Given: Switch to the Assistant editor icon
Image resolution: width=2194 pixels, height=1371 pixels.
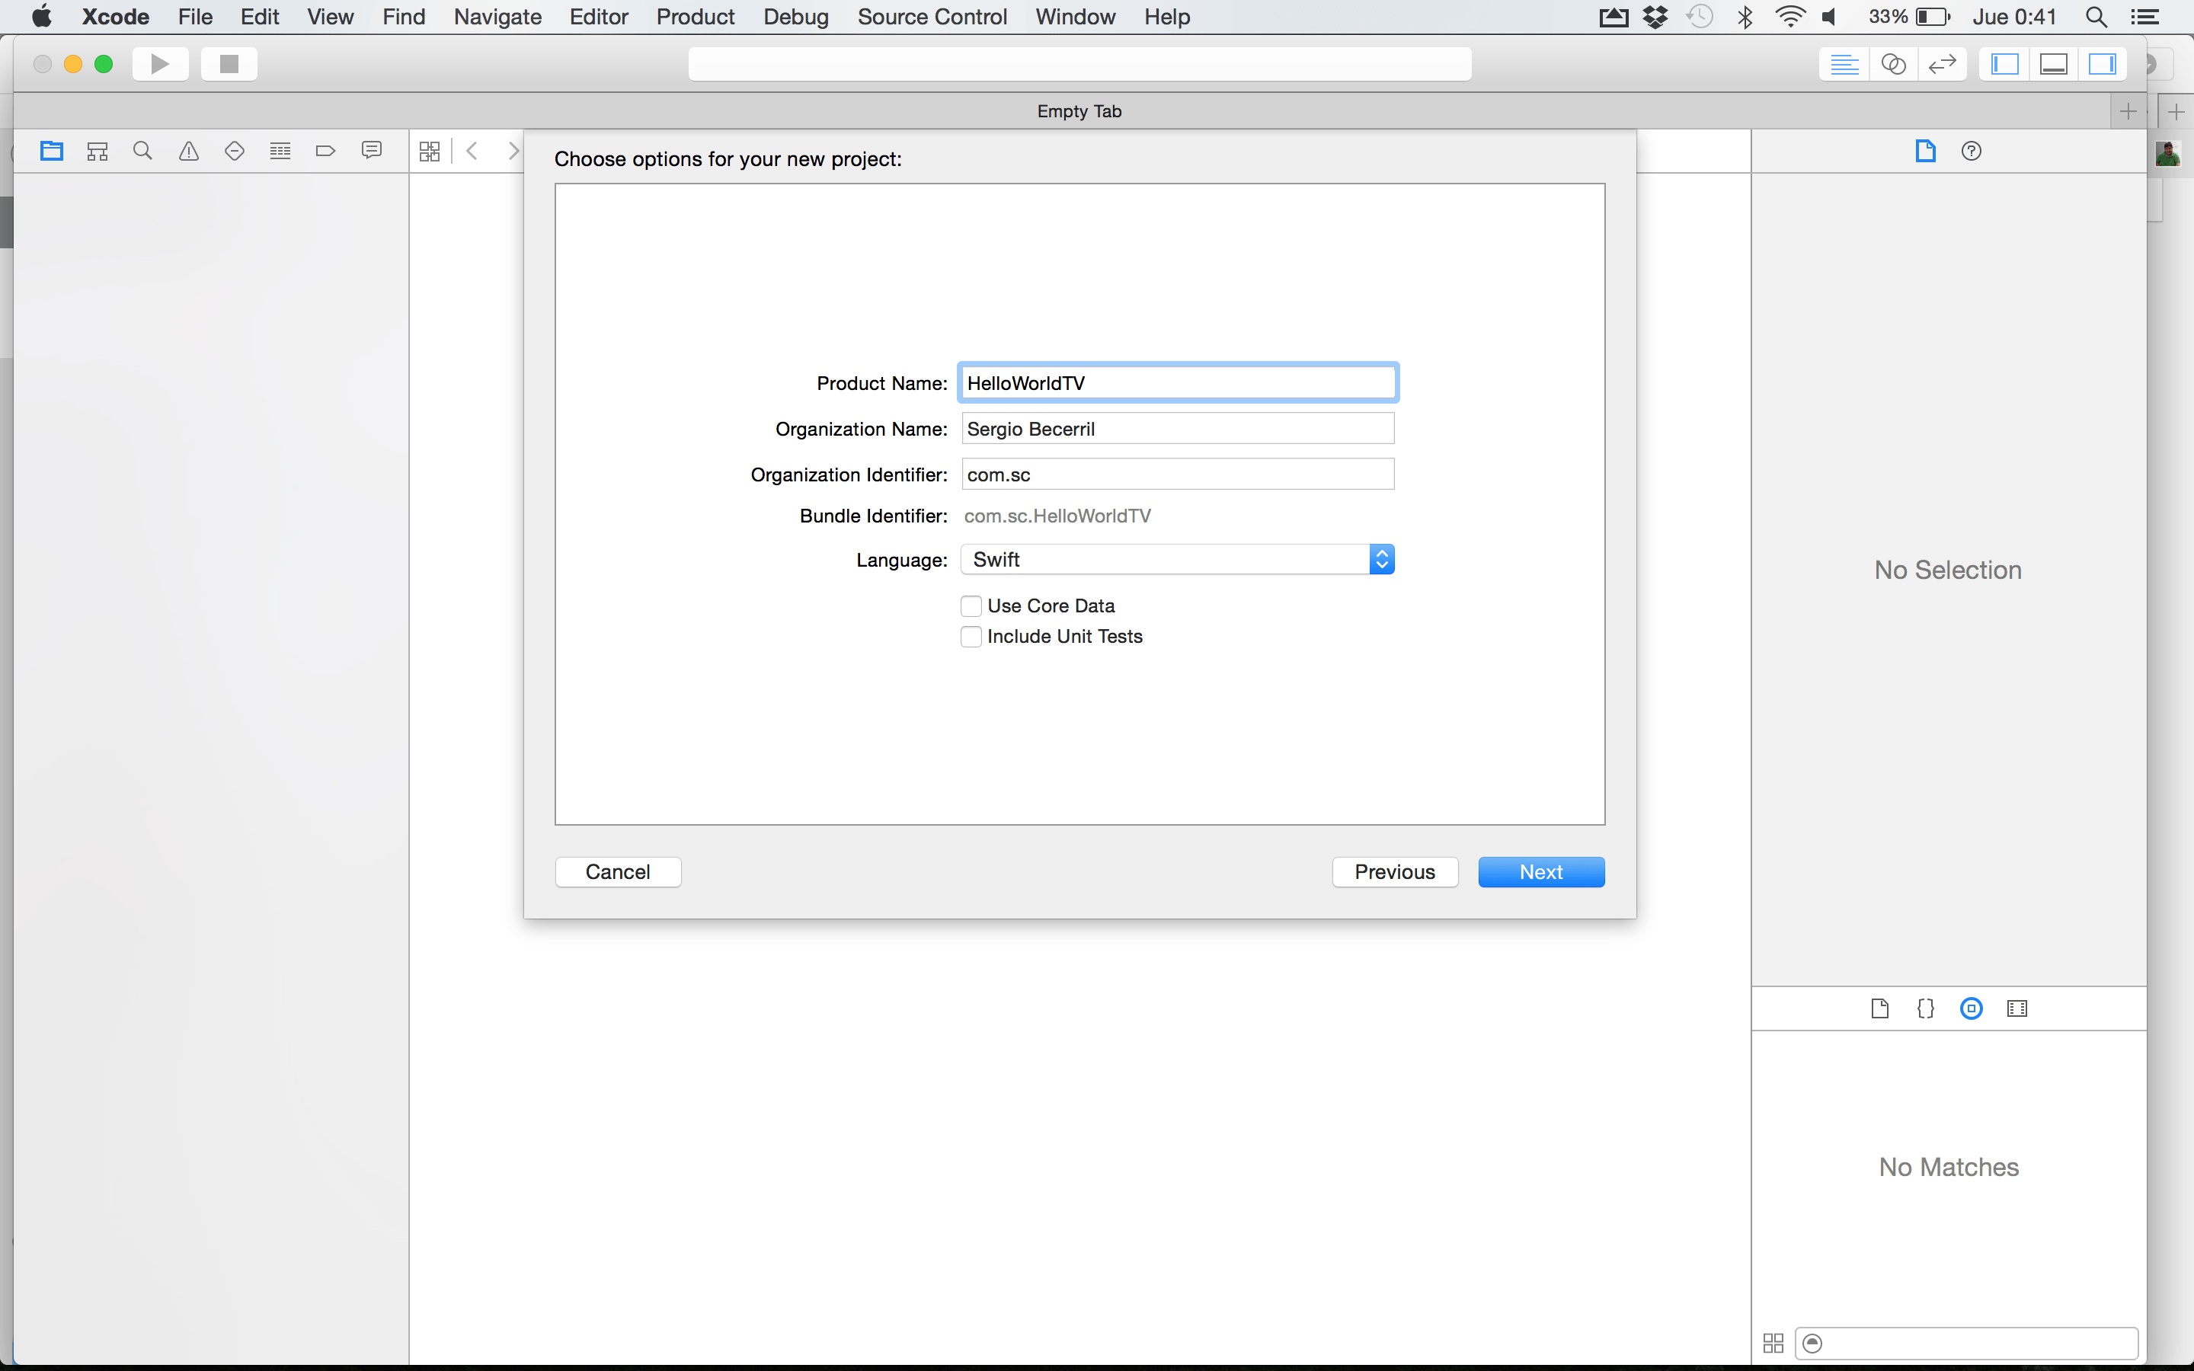Looking at the screenshot, I should [1893, 63].
